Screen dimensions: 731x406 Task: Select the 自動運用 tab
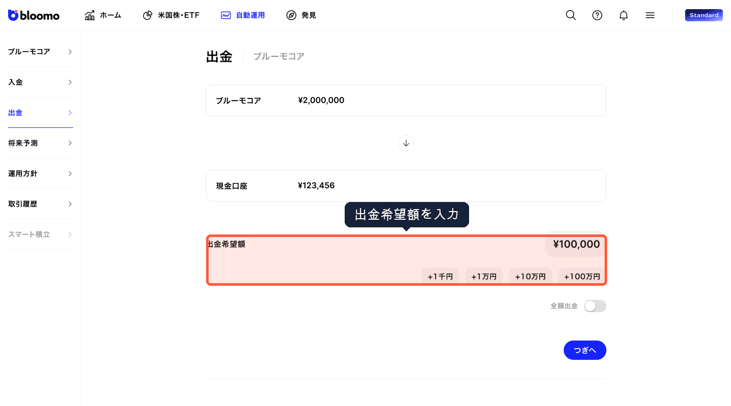243,15
